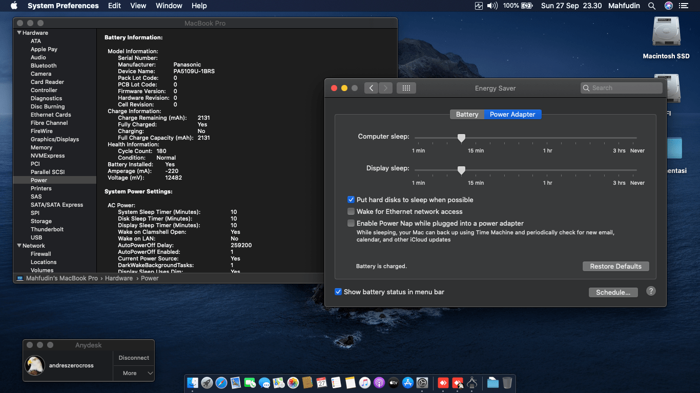This screenshot has height=393, width=700.
Task: Select Thunderbolt in sidebar list
Action: coord(47,229)
